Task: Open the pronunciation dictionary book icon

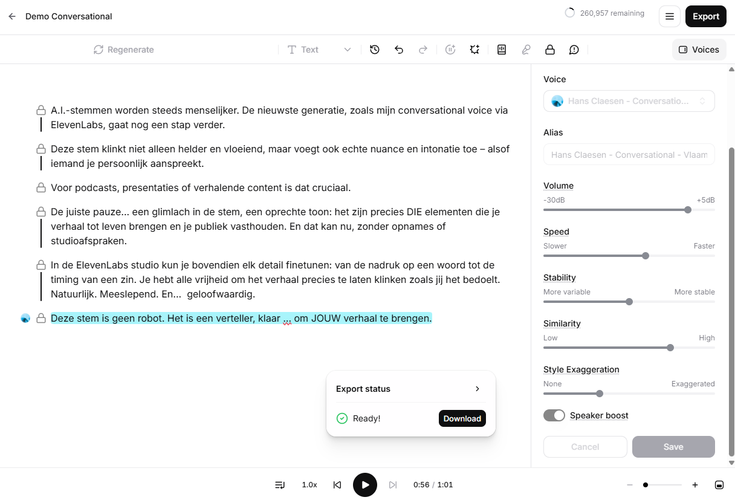Action: point(502,50)
